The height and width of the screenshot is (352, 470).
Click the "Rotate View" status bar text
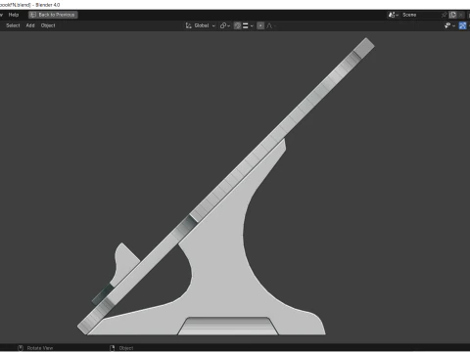(x=40, y=348)
